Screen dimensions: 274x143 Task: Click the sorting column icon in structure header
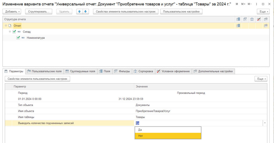click(252, 19)
